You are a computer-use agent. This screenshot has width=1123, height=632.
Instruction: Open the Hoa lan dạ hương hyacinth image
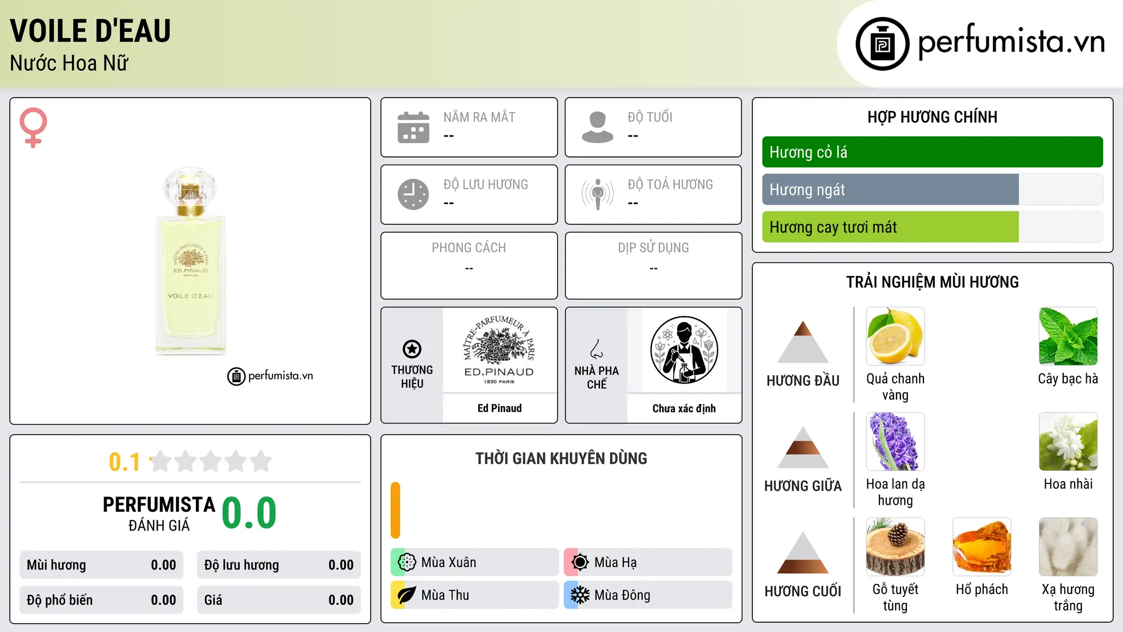895,442
